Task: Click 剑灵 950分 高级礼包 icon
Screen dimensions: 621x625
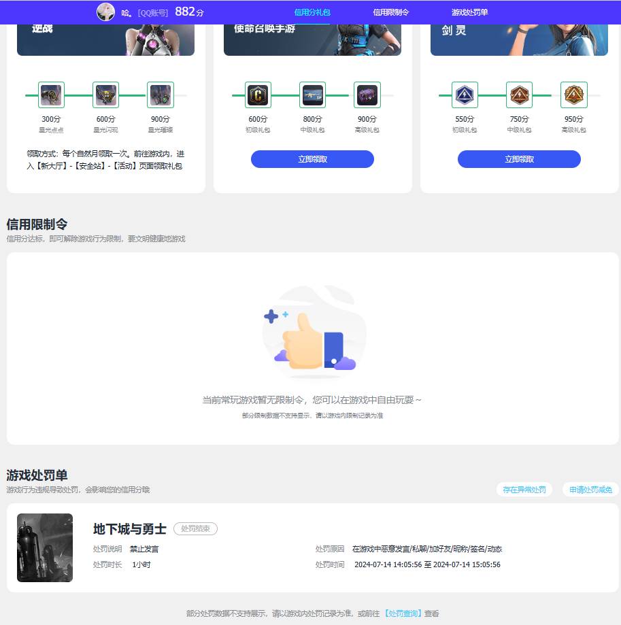Action: [x=573, y=95]
